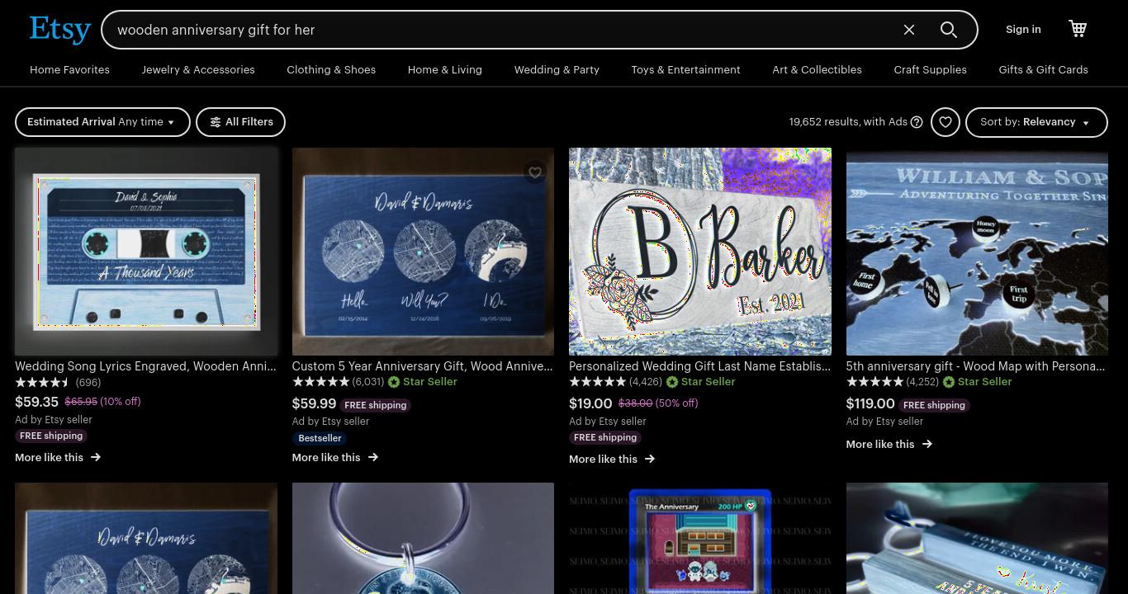Open Home & Living category
Viewport: 1128px width, 594px height.
(445, 70)
